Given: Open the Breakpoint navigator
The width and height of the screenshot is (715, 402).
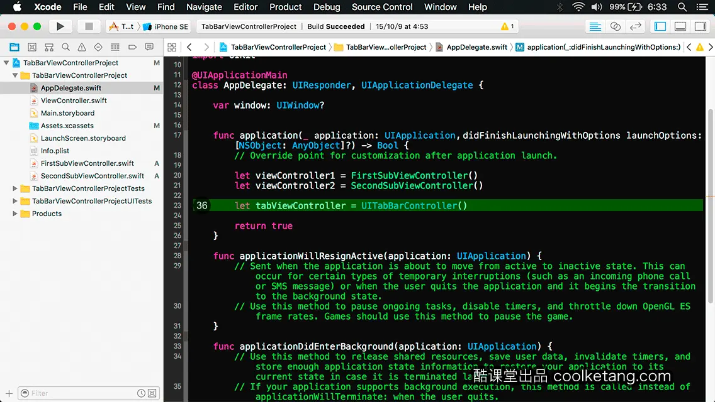Looking at the screenshot, I should (132, 47).
